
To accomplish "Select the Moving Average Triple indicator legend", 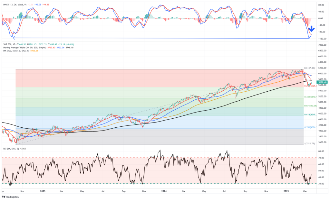I will [24, 48].
